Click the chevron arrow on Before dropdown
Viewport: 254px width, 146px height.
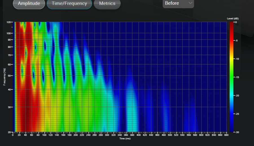click(x=190, y=3)
